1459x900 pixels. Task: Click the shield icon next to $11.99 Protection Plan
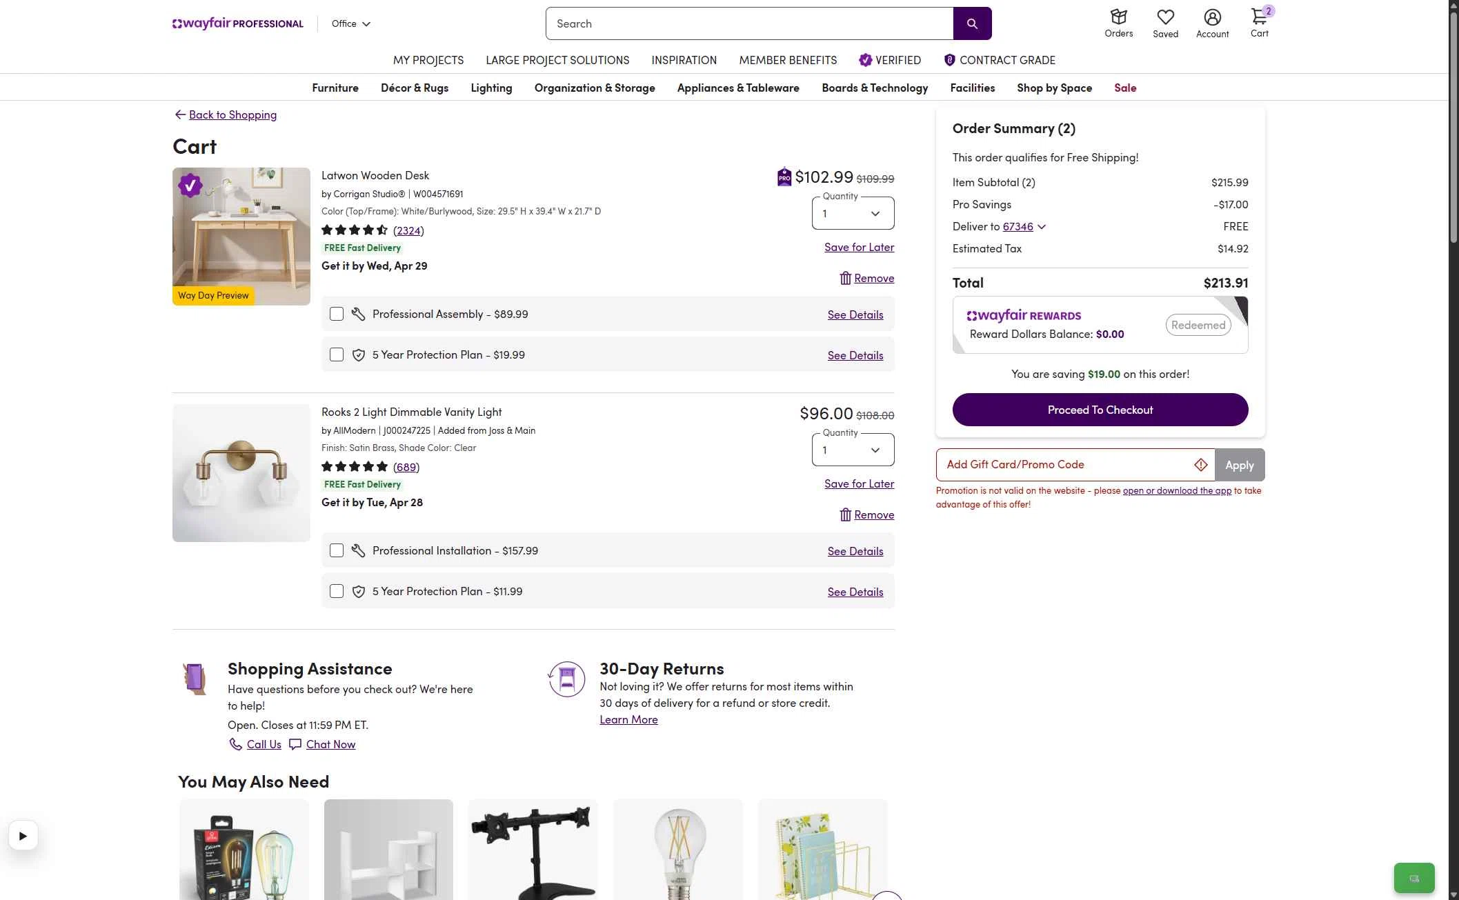coord(358,591)
